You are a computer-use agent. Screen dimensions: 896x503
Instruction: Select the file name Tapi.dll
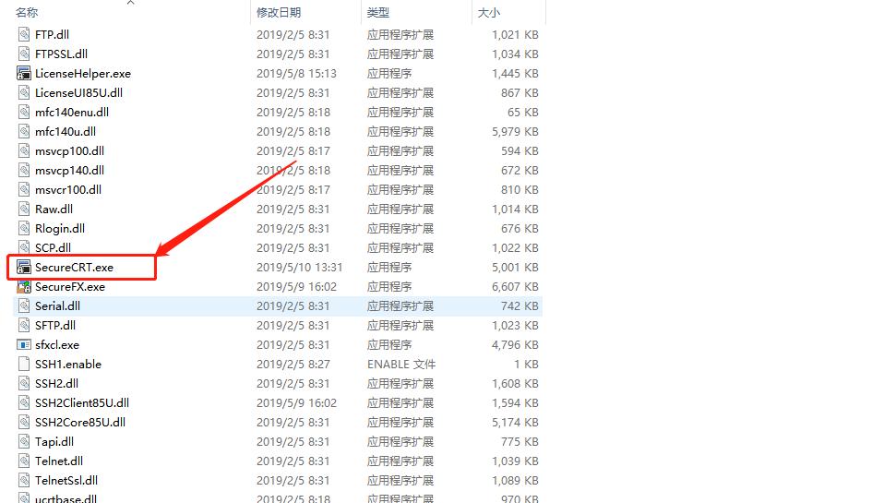tap(54, 442)
